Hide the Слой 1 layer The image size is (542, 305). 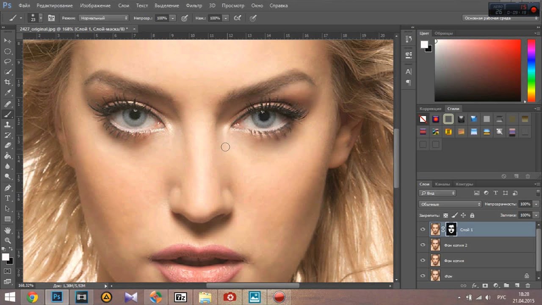pos(423,230)
